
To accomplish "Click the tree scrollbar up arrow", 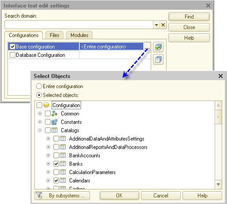I will coord(218,105).
